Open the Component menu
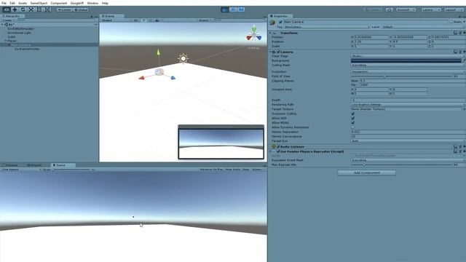Viewport: 466px width, 262px height. (58, 3)
